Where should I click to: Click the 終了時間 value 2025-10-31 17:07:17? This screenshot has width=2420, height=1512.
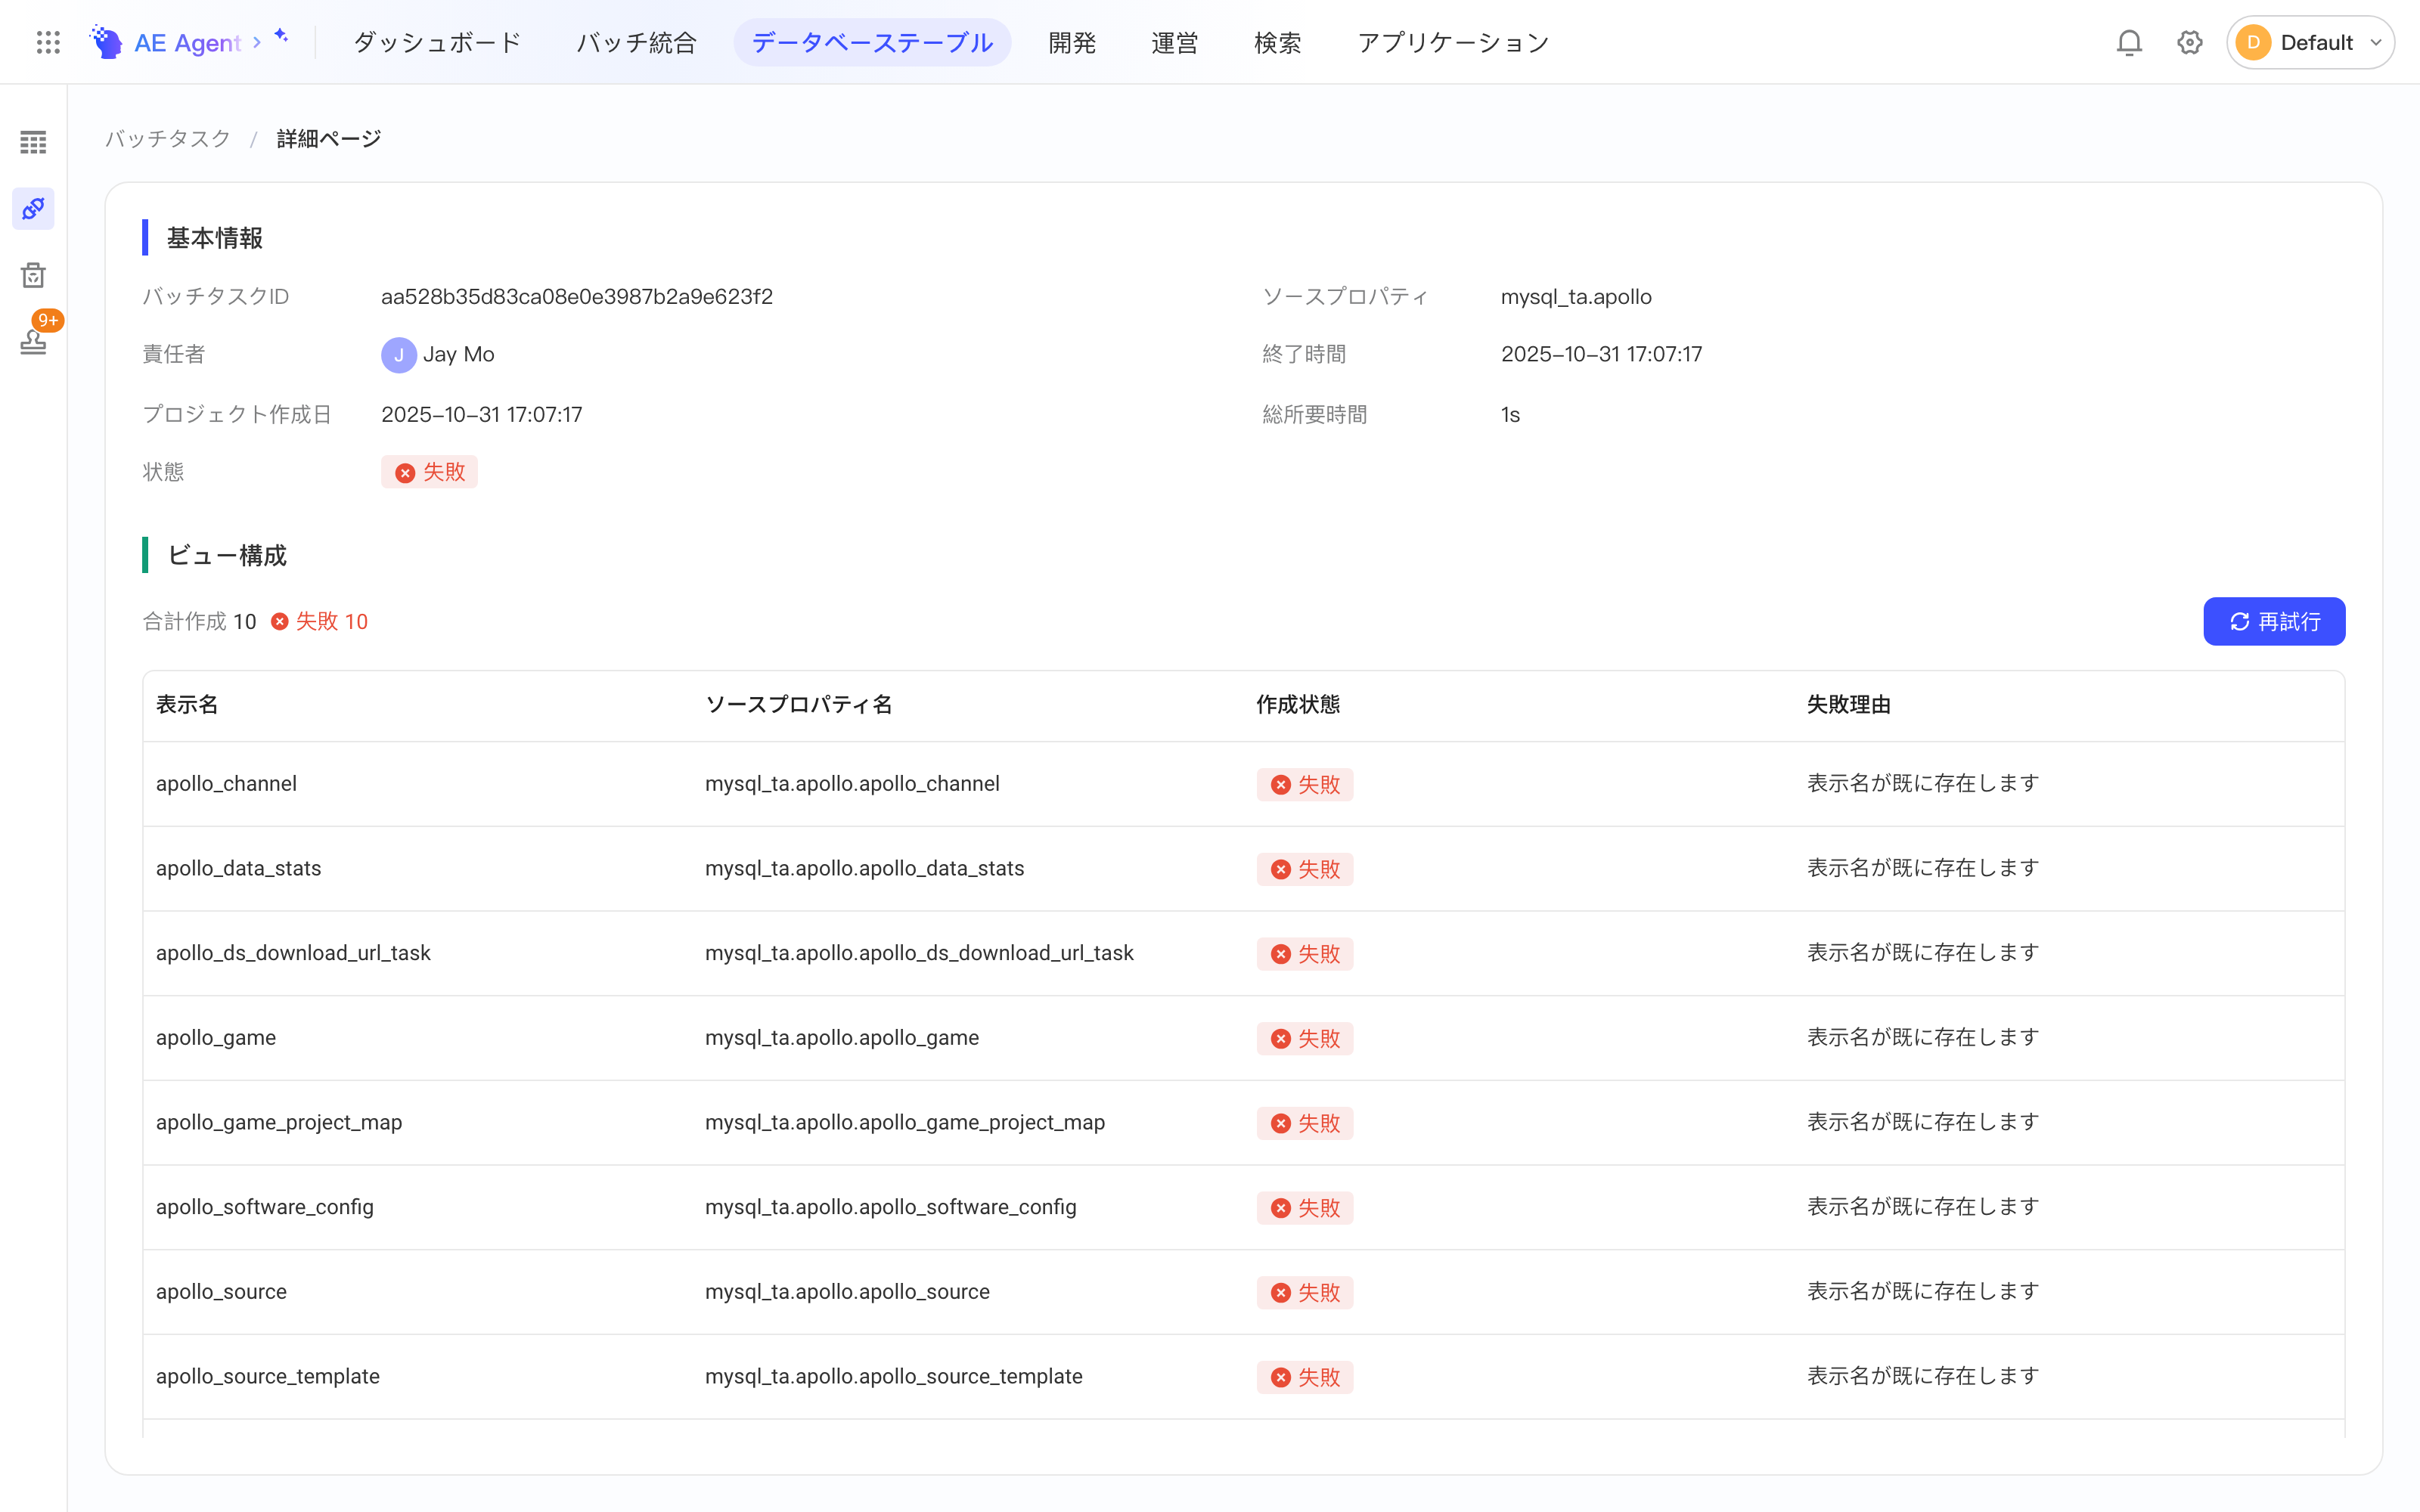pos(1601,354)
